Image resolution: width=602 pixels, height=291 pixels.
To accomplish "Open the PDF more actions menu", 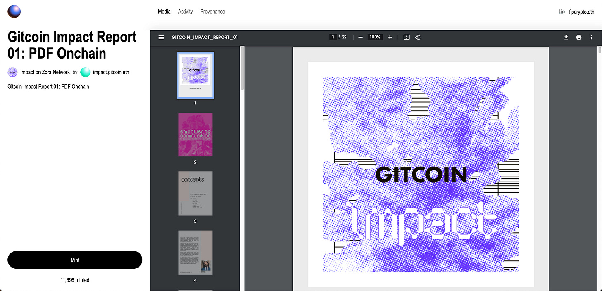I will coord(591,37).
